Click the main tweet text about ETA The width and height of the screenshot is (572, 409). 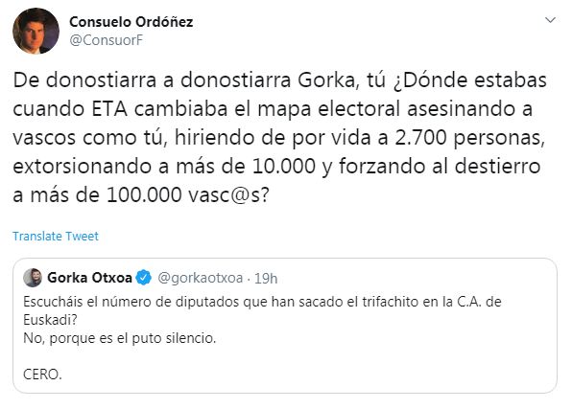(280, 138)
